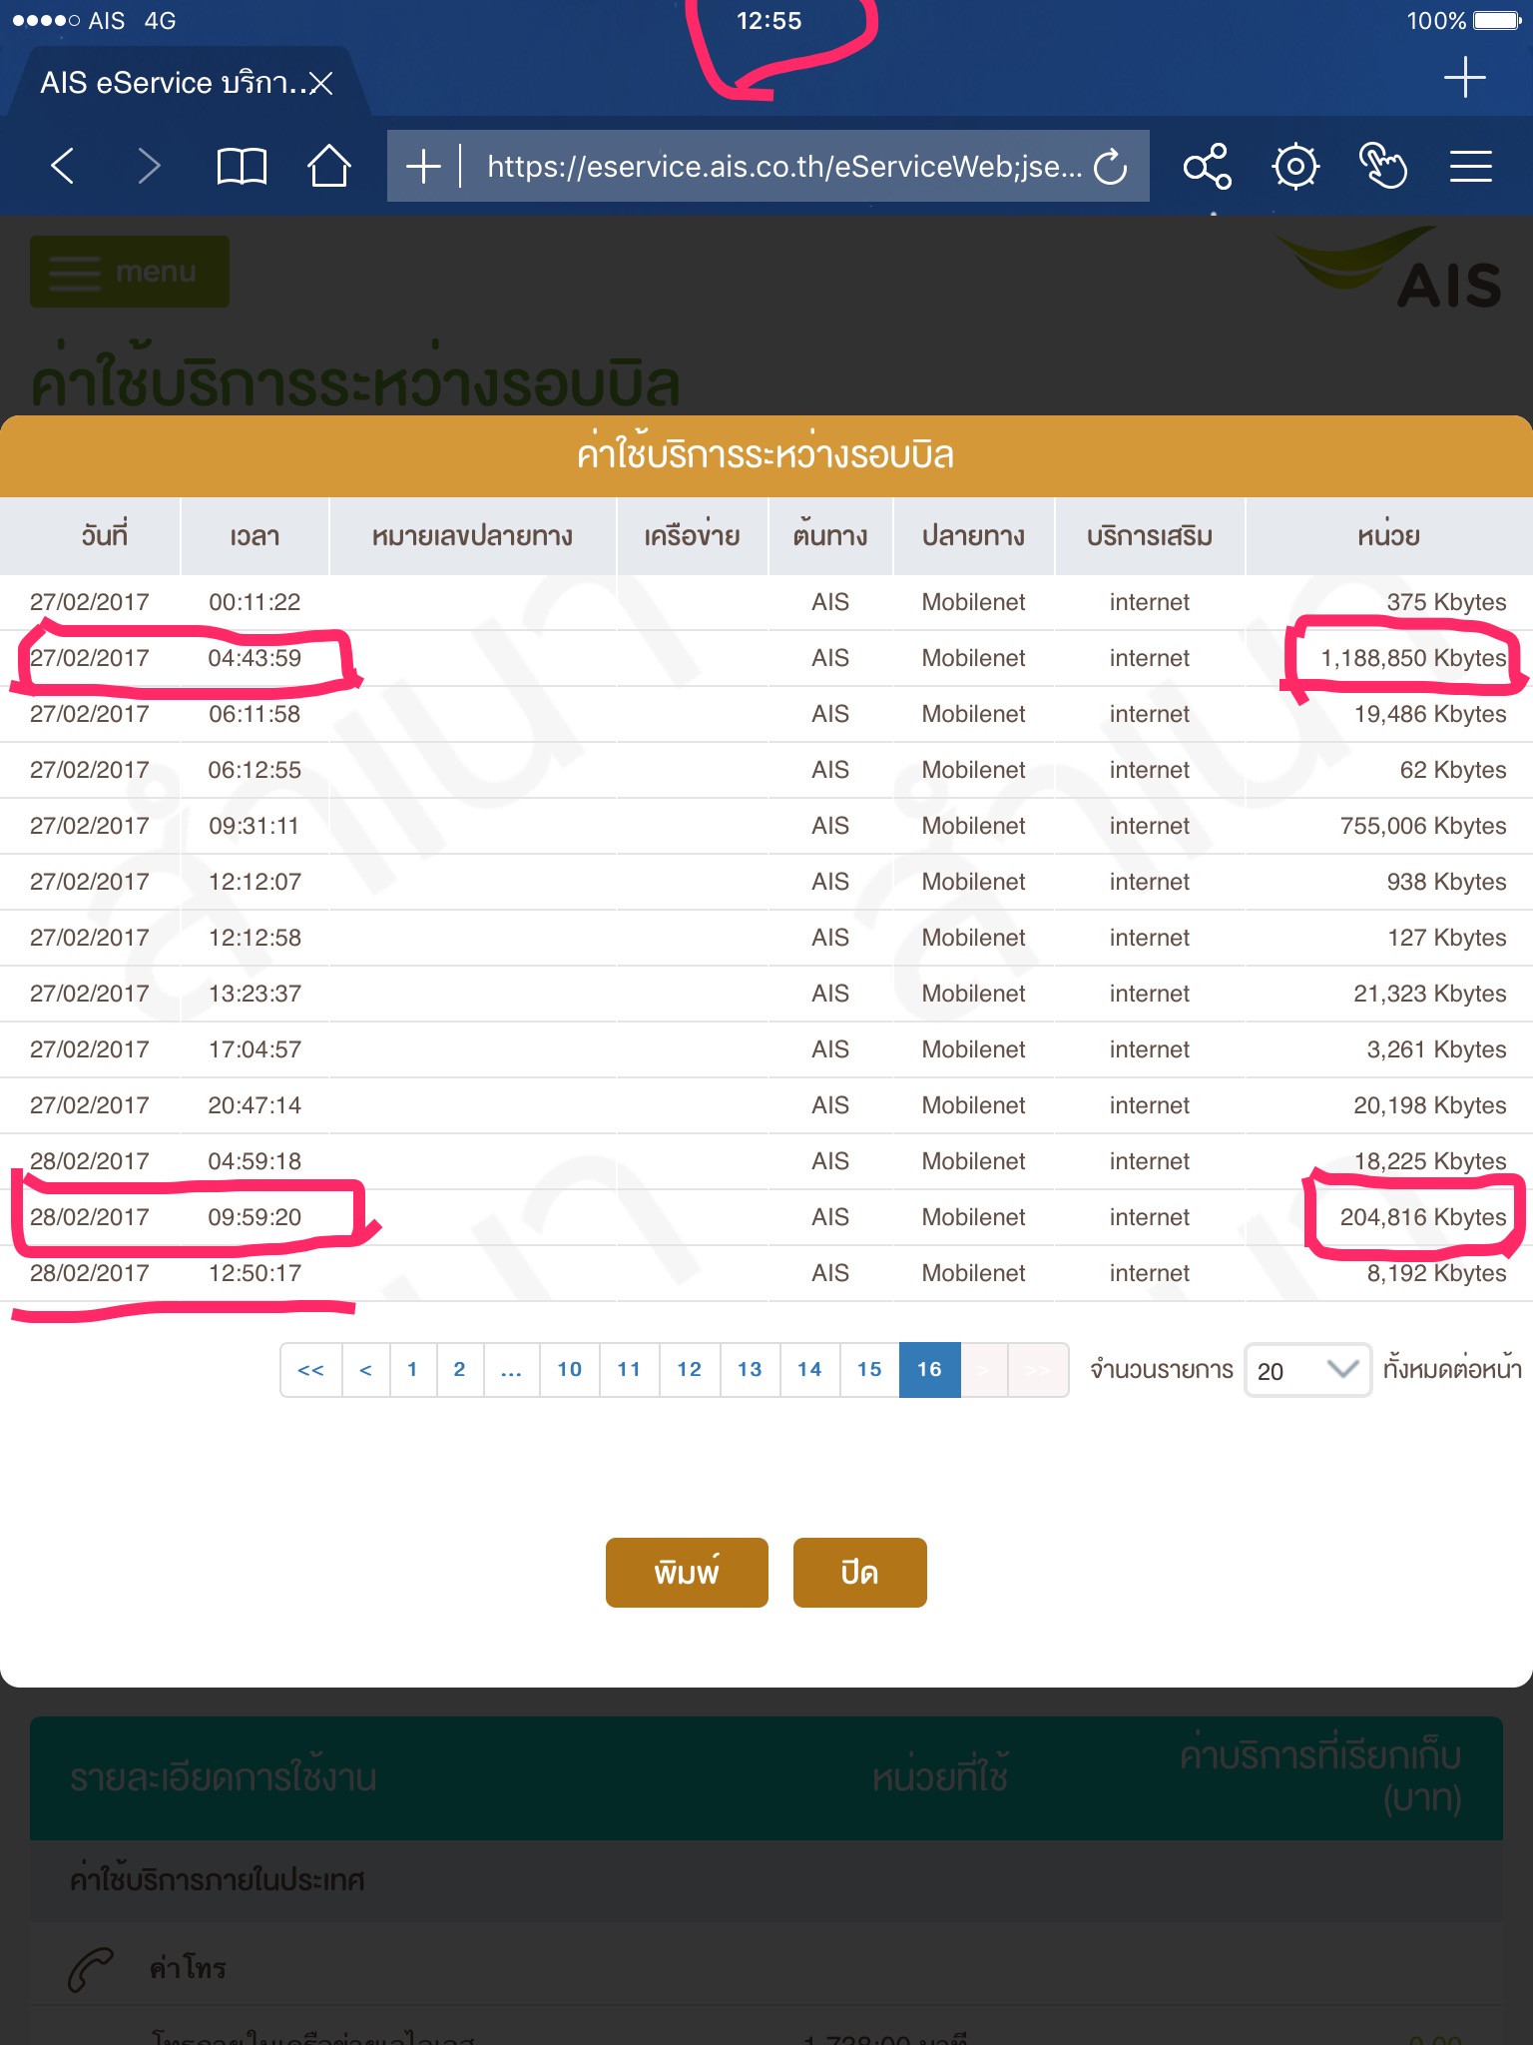The width and height of the screenshot is (1533, 2045).
Task: Tap the phone handset icon beside ค่าโทร
Action: coord(91,1969)
